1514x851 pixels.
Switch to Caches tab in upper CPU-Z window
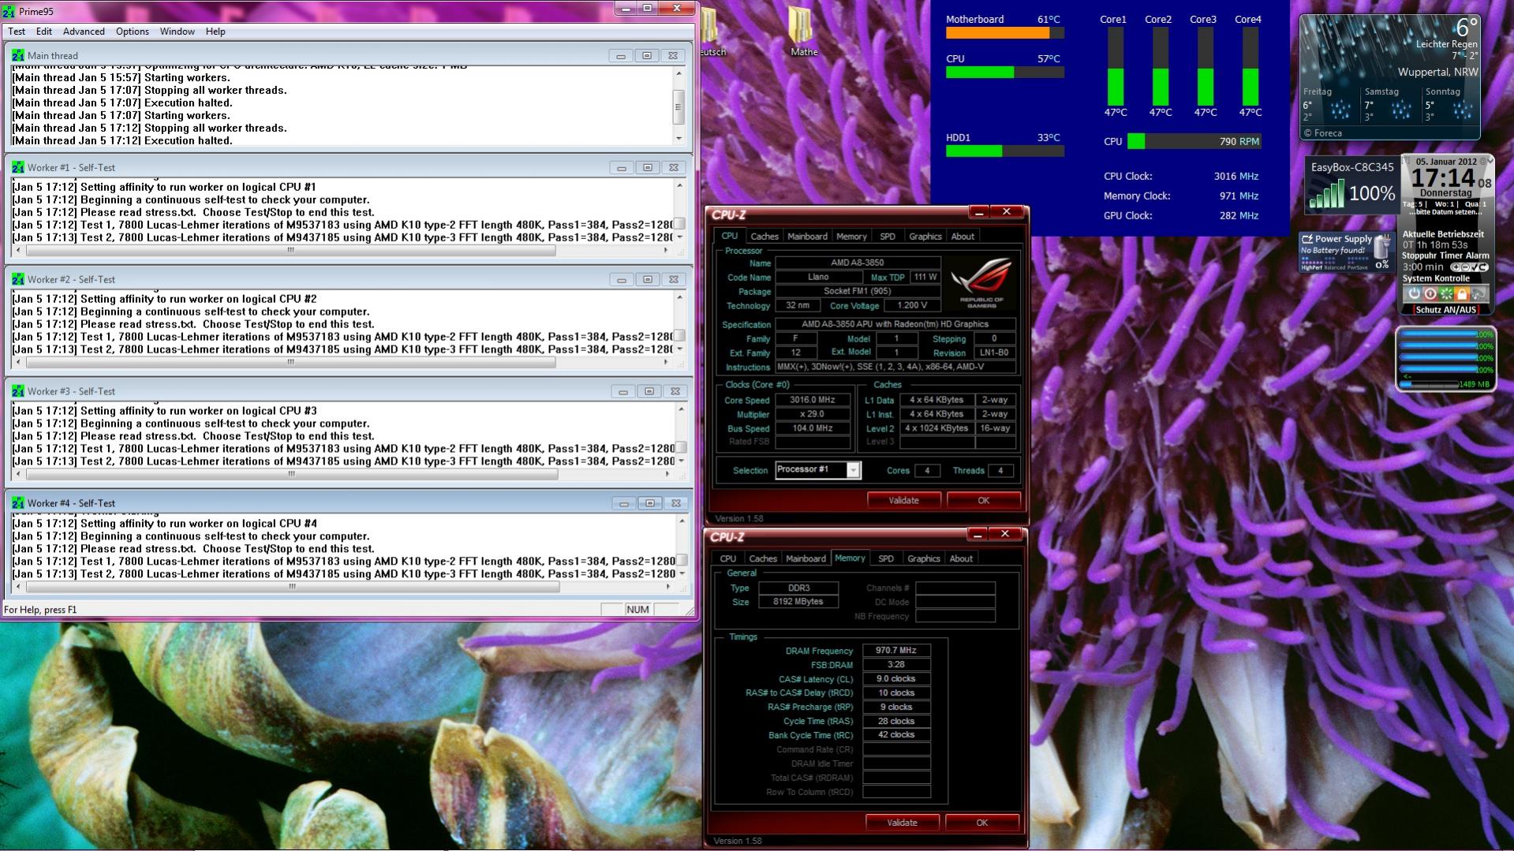point(764,237)
